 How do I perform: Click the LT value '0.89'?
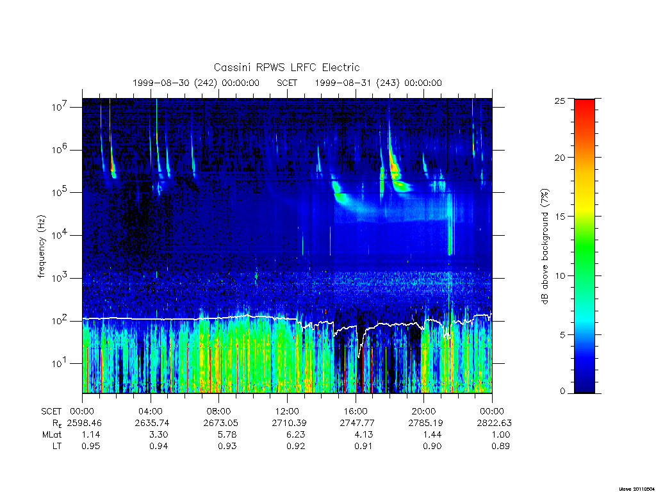(x=500, y=447)
